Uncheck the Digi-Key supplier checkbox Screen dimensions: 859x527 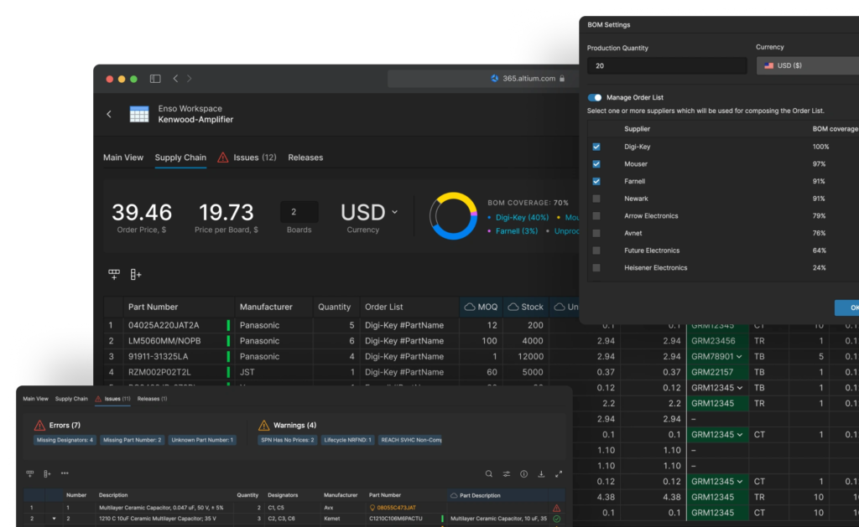pos(596,147)
